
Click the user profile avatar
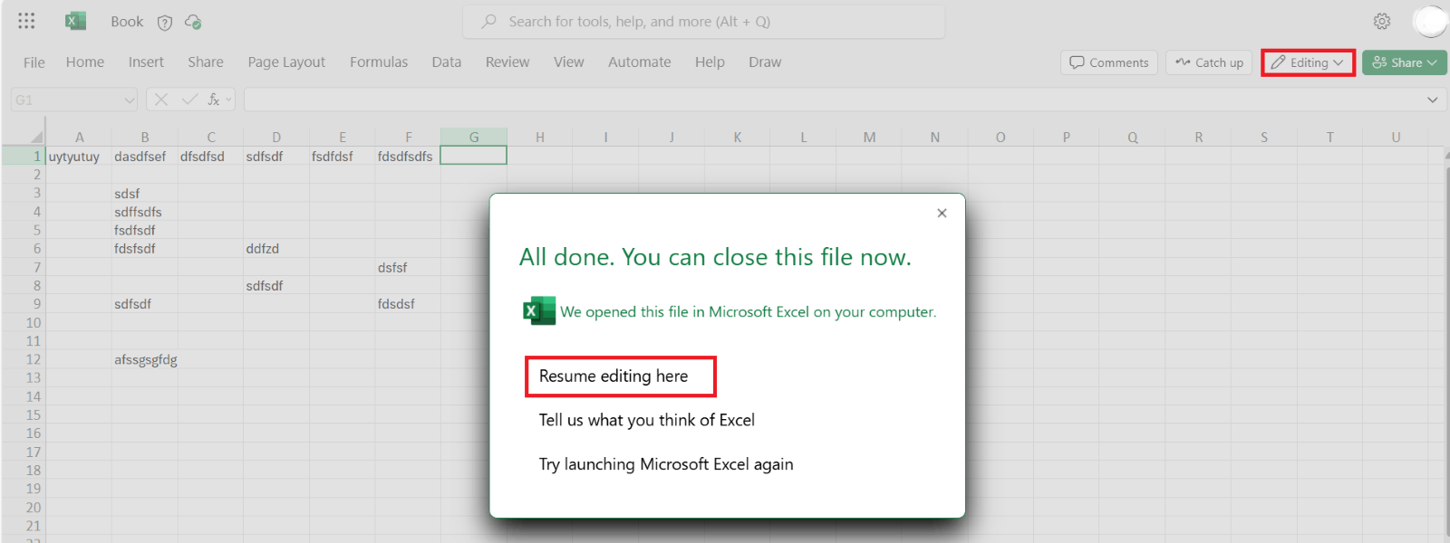coord(1431,21)
